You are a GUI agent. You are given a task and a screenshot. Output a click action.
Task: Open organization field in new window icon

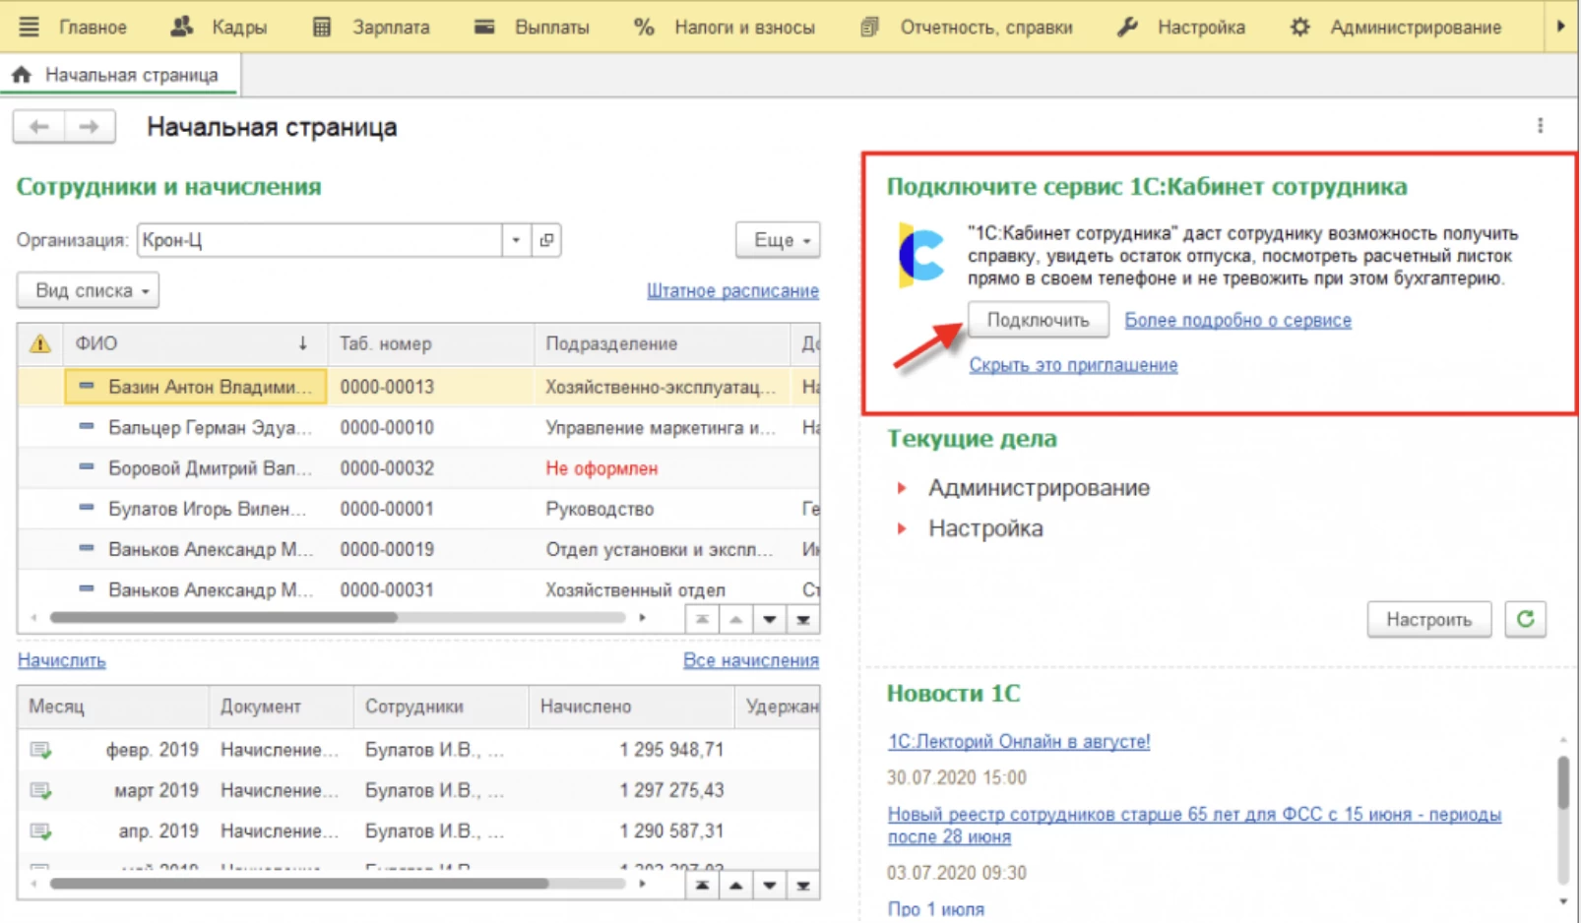[547, 240]
